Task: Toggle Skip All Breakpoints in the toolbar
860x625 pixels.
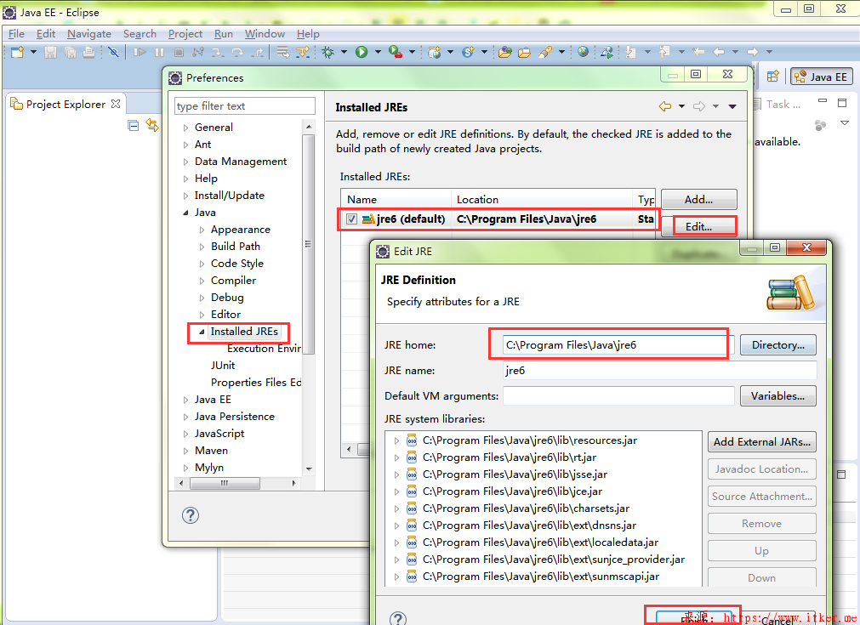Action: (x=113, y=52)
